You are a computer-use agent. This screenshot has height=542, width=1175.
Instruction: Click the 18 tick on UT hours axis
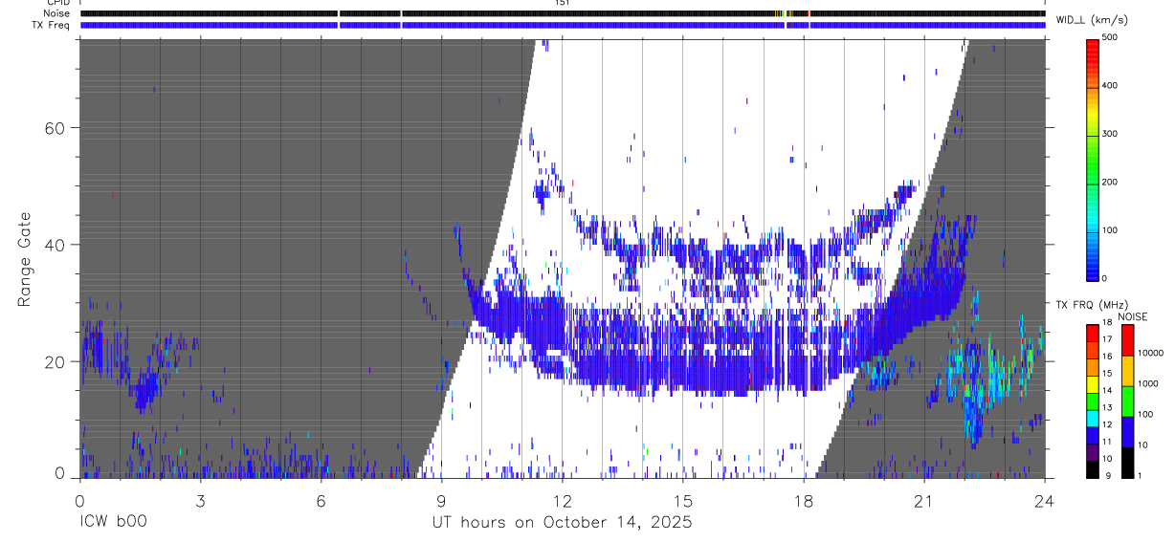click(x=803, y=500)
